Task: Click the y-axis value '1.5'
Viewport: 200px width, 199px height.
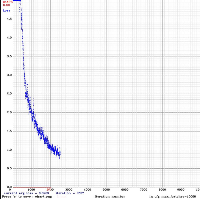Action: (9, 131)
